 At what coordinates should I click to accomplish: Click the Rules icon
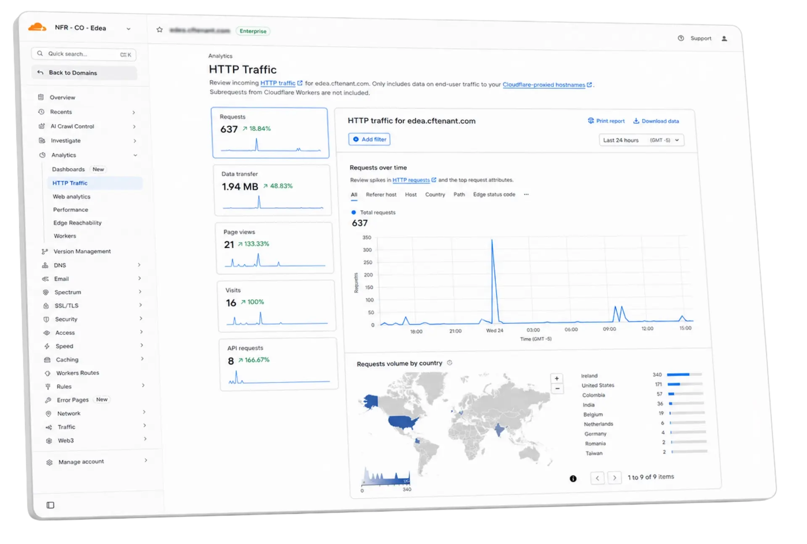(x=48, y=386)
